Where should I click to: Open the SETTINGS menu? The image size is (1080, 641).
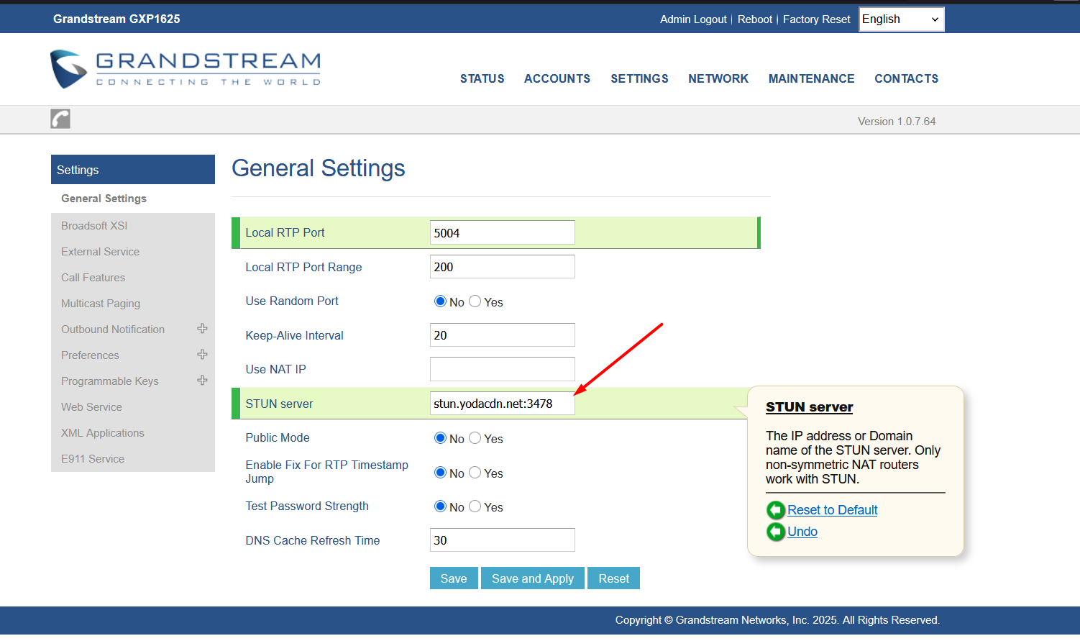[x=640, y=78]
